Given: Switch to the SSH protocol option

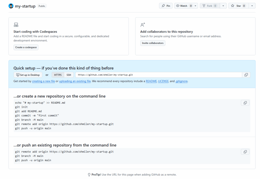Looking at the screenshot, I should [x=69, y=75].
